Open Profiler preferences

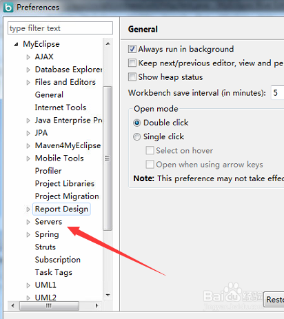tap(48, 171)
